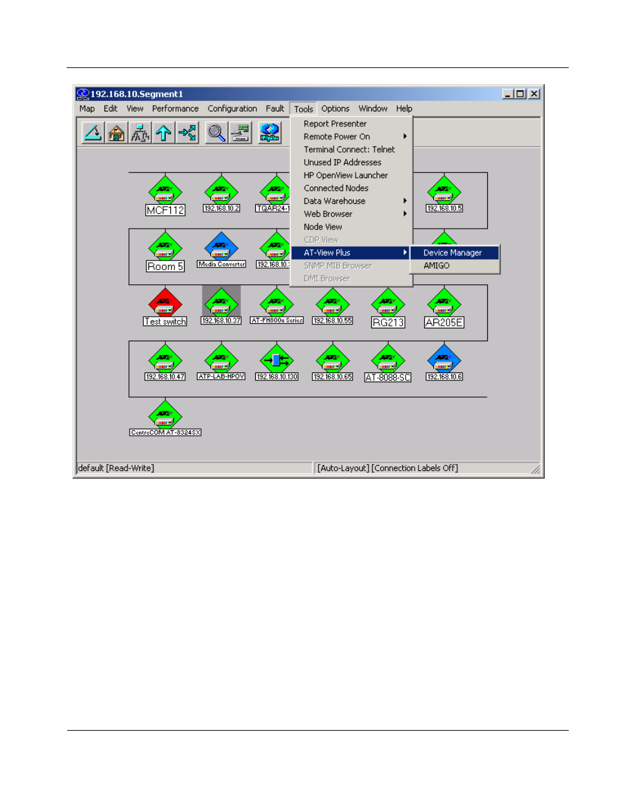The height and width of the screenshot is (800, 618).
Task: Go to parent submap with up arrow
Action: [x=163, y=133]
